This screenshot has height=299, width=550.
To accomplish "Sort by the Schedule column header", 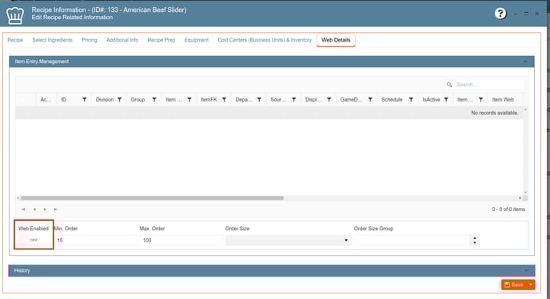I will click(x=392, y=100).
